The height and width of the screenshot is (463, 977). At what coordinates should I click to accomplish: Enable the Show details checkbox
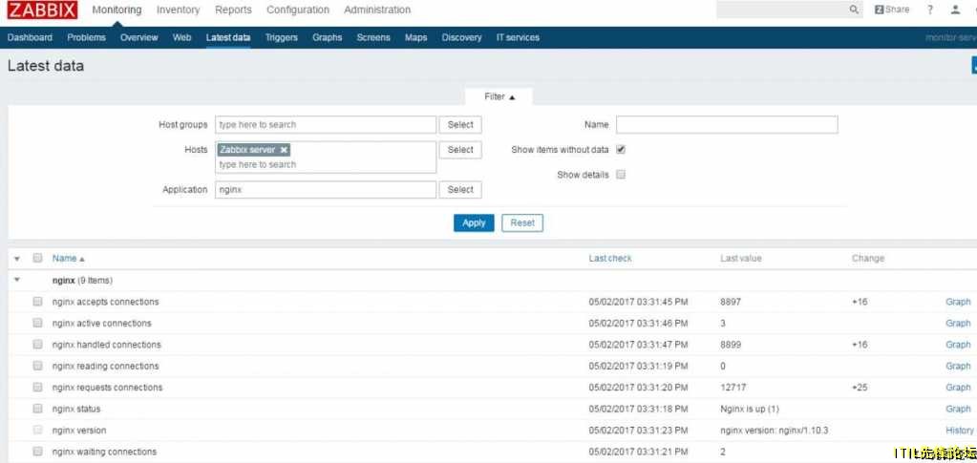(621, 175)
